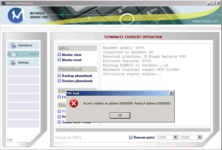
Task: Close the MSTool 8 Release window
Action: click(218, 3)
